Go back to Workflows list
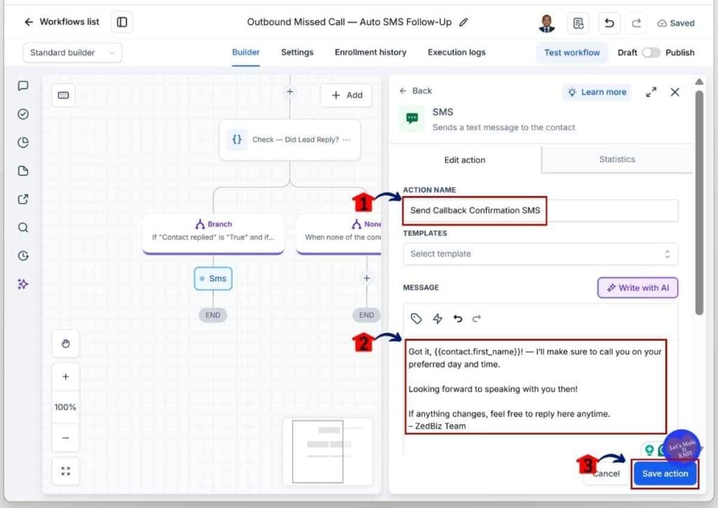This screenshot has width=718, height=508. click(x=62, y=22)
